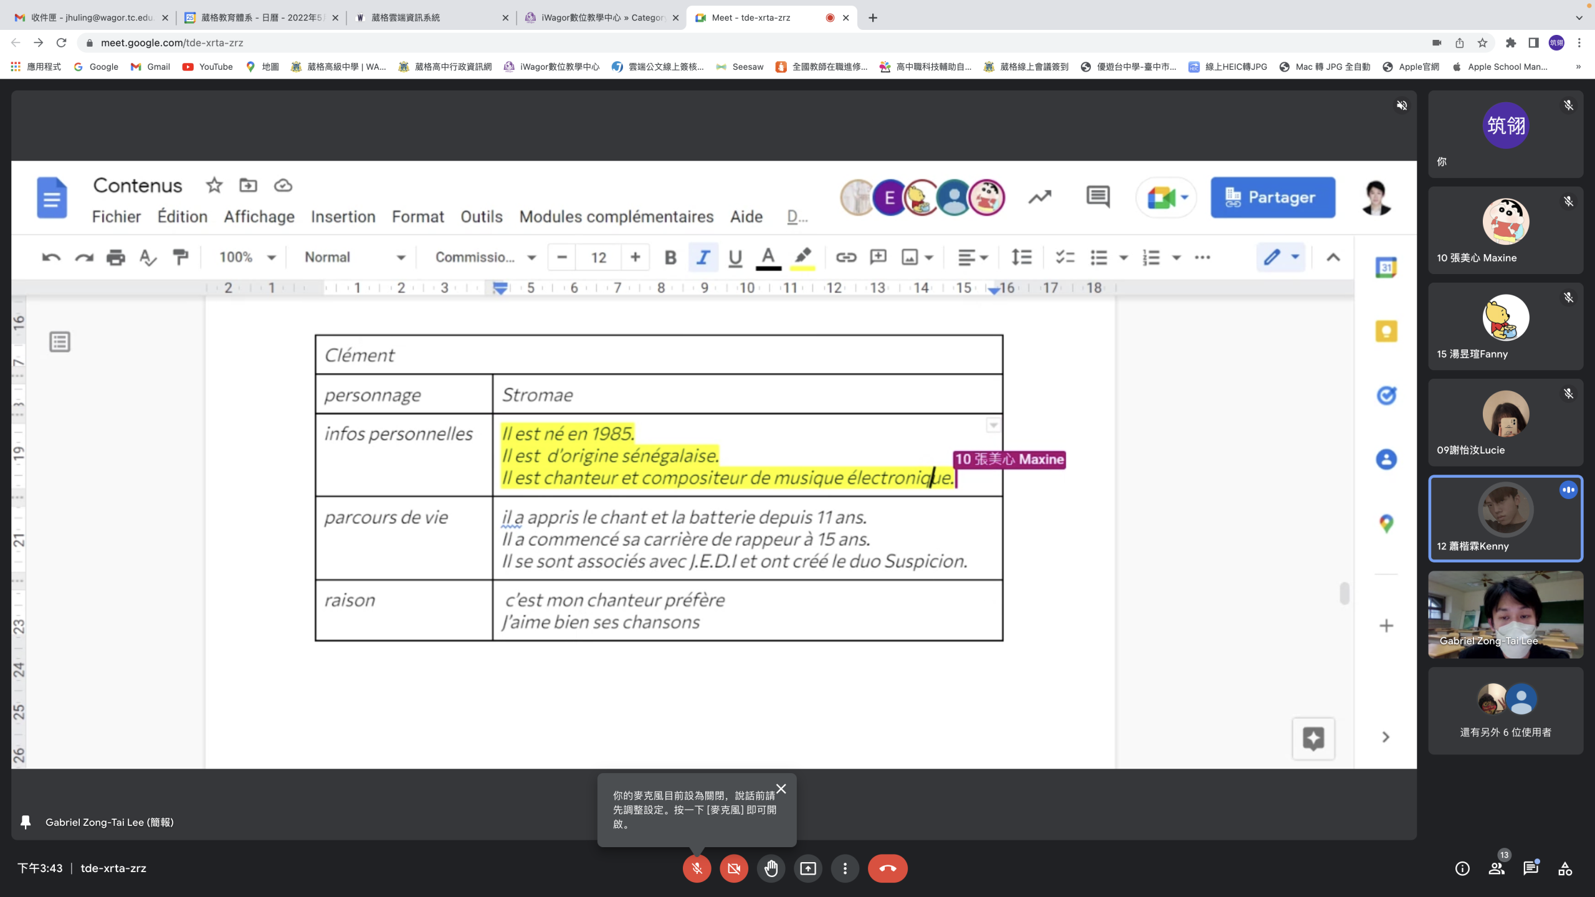Expand the Normal paragraph style dropdown
The image size is (1595, 897).
pyautogui.click(x=355, y=257)
